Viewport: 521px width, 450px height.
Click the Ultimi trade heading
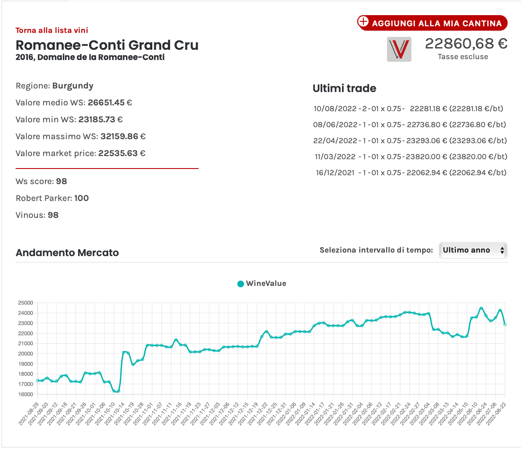[x=344, y=88]
